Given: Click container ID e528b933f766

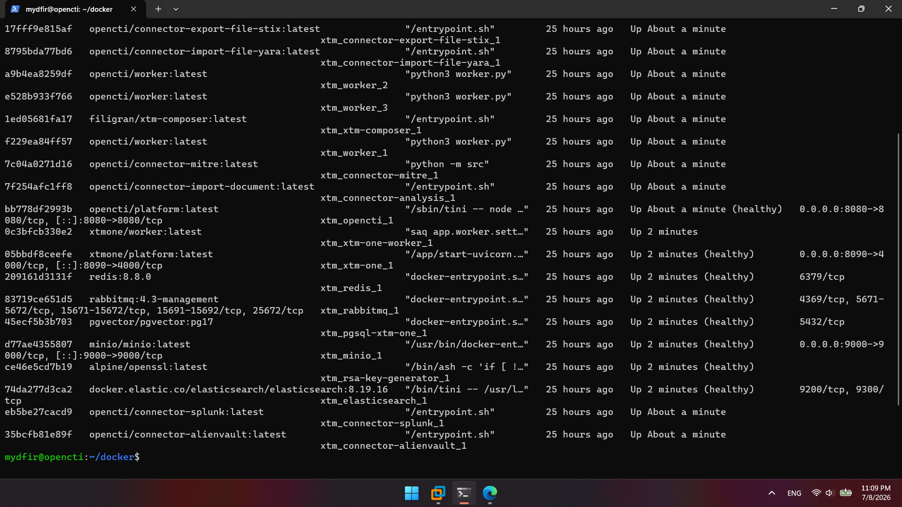Looking at the screenshot, I should coord(39,96).
